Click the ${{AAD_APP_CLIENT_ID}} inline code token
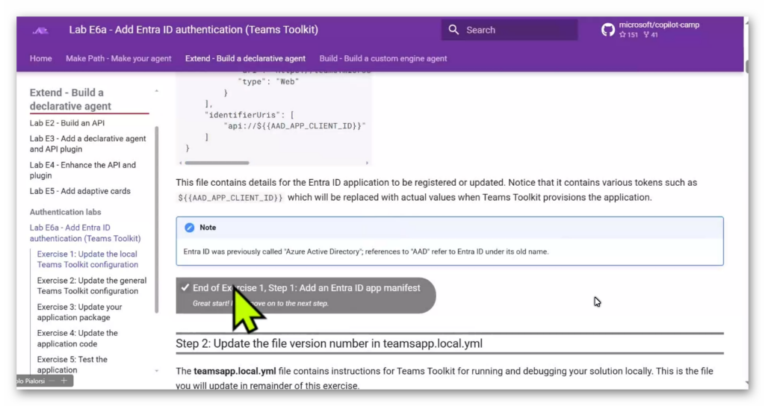Screen dimensions: 765x406 point(230,197)
